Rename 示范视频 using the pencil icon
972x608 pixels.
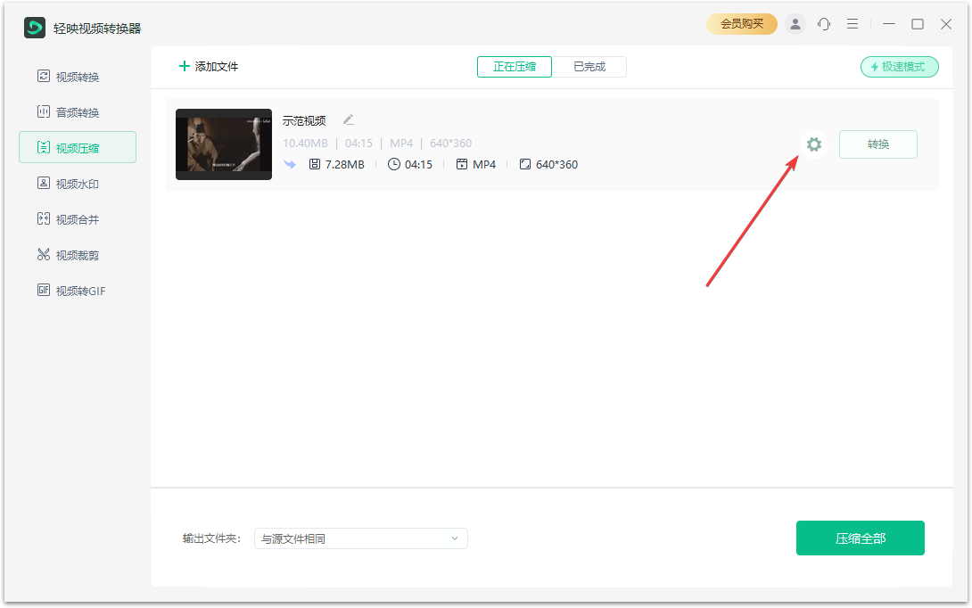point(348,119)
